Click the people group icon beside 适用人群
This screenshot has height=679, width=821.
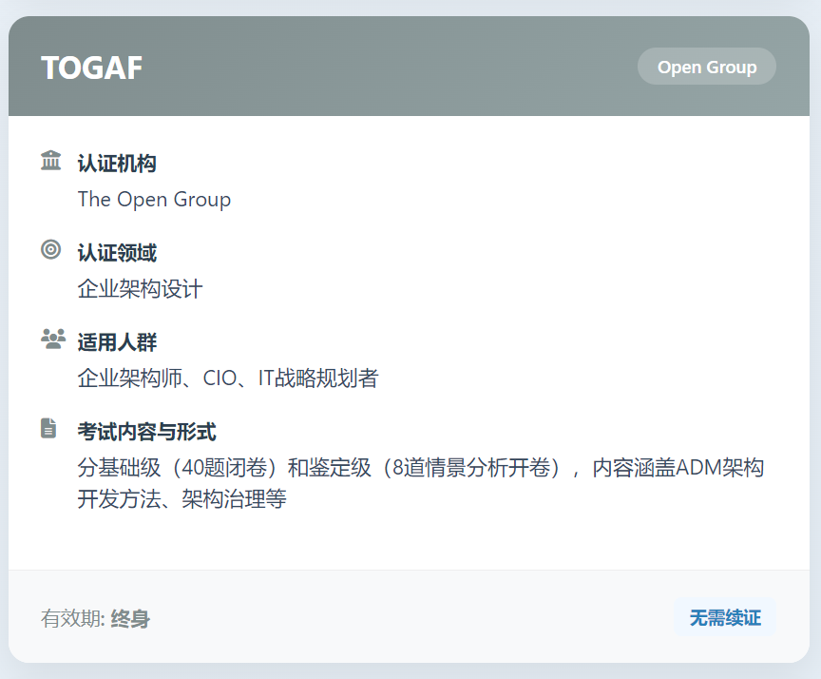click(x=52, y=339)
